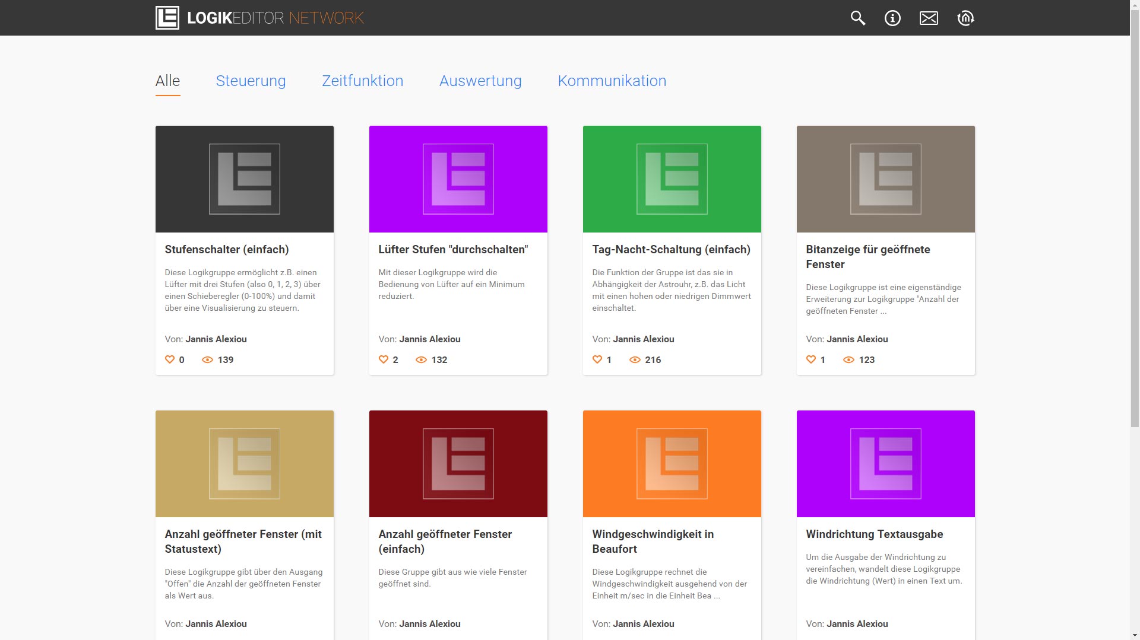Click taupe Bitanzeige thumbnail
The image size is (1140, 640).
[886, 179]
